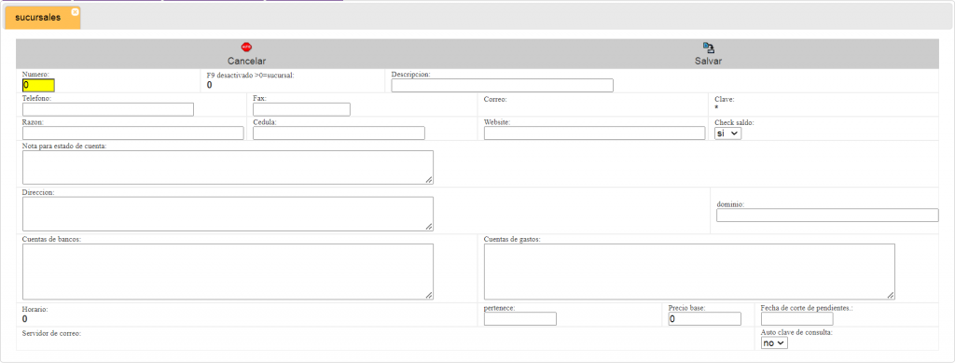Image resolution: width=955 pixels, height=363 pixels.
Task: Click the Telefono input field
Action: [x=108, y=109]
